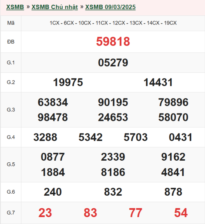Click fifth prize number 0877
The height and width of the screenshot is (224, 205).
(53, 157)
